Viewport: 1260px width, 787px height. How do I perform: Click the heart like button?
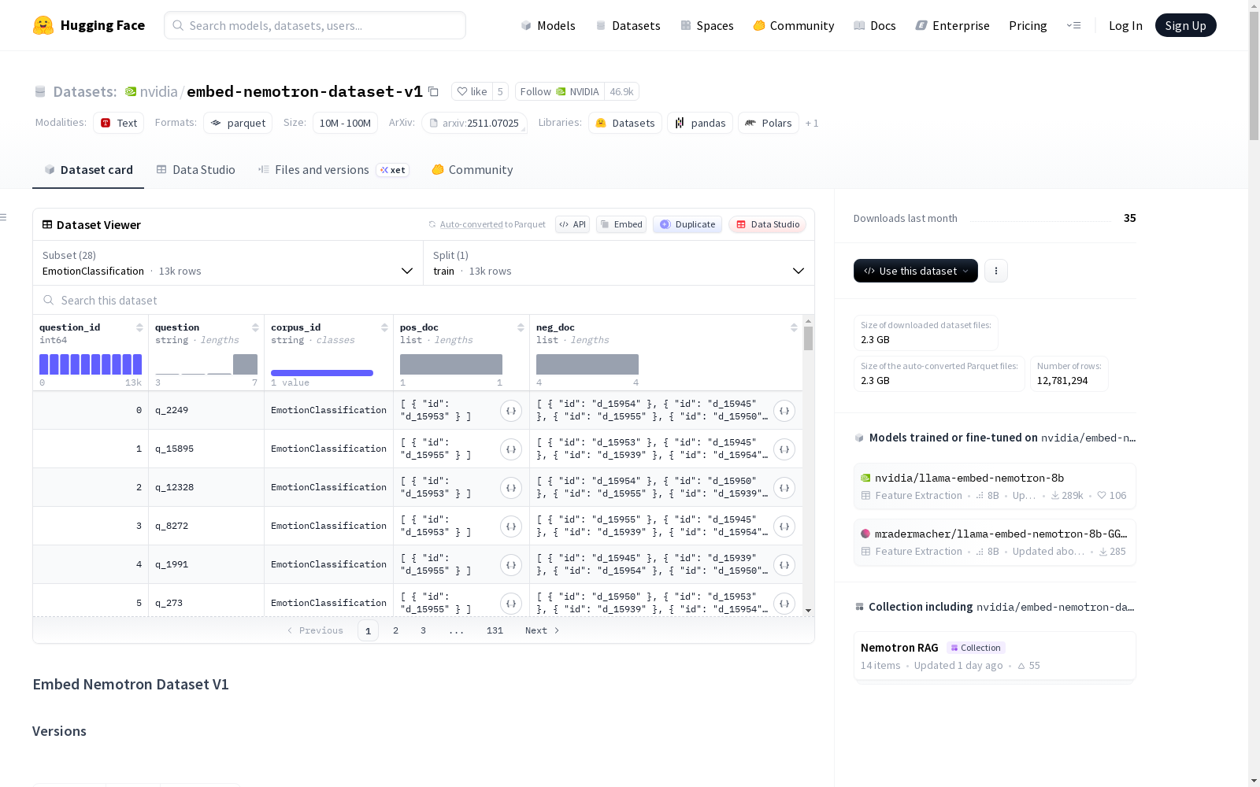click(472, 91)
